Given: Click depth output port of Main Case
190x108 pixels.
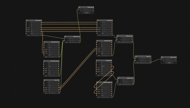Looking at the screenshot, I should click(x=41, y=31).
